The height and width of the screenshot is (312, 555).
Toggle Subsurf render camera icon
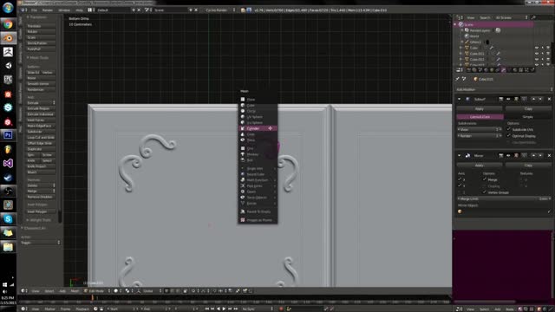pos(501,99)
